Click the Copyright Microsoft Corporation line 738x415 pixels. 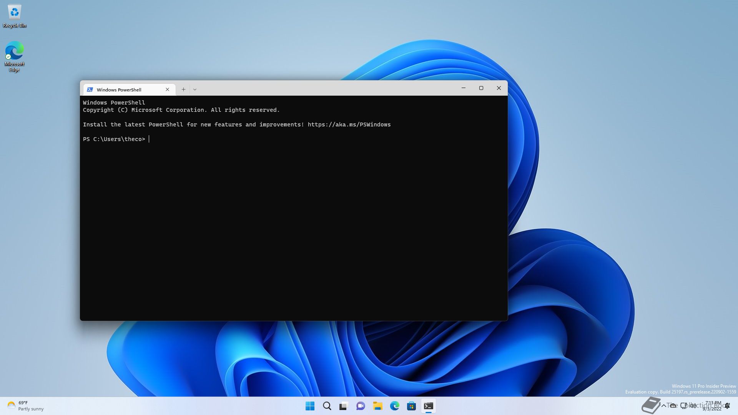181,110
